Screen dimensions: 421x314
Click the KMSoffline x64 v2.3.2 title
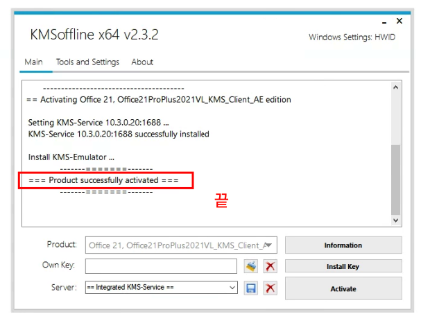point(94,35)
